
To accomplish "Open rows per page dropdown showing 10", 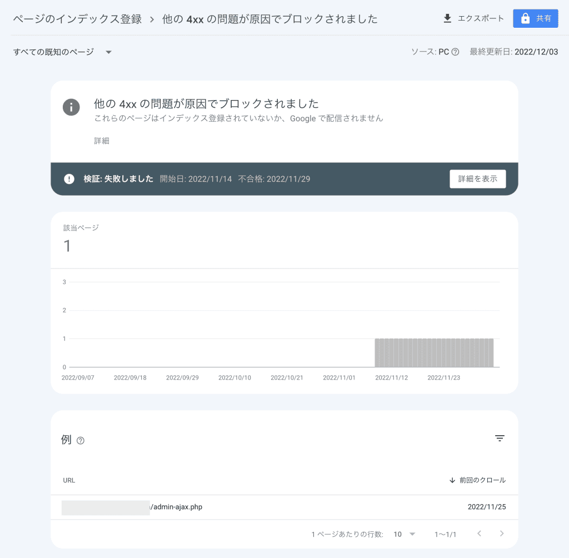I will tap(405, 534).
